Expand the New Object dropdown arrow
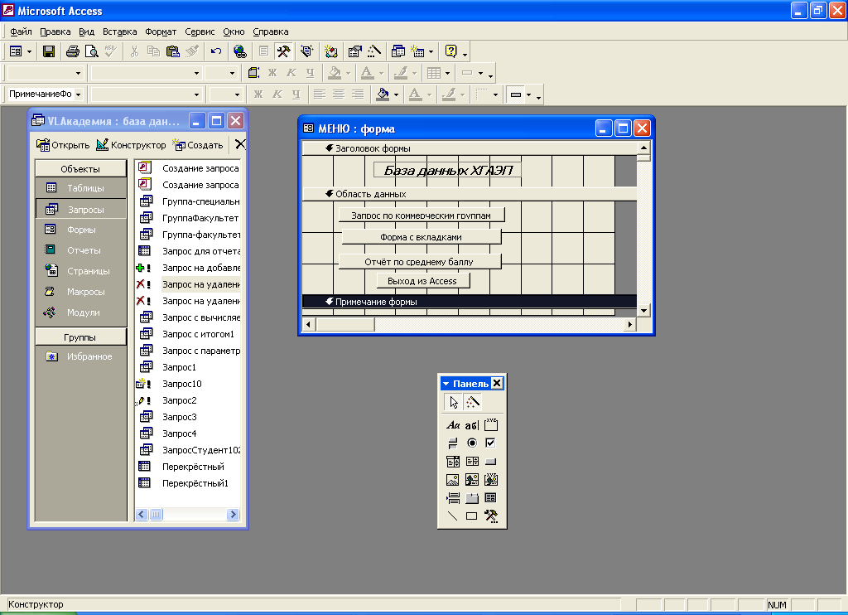Screen dimensions: 848x615 pyautogui.click(x=431, y=51)
